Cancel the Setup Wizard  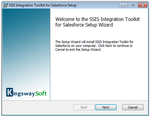click(x=133, y=107)
